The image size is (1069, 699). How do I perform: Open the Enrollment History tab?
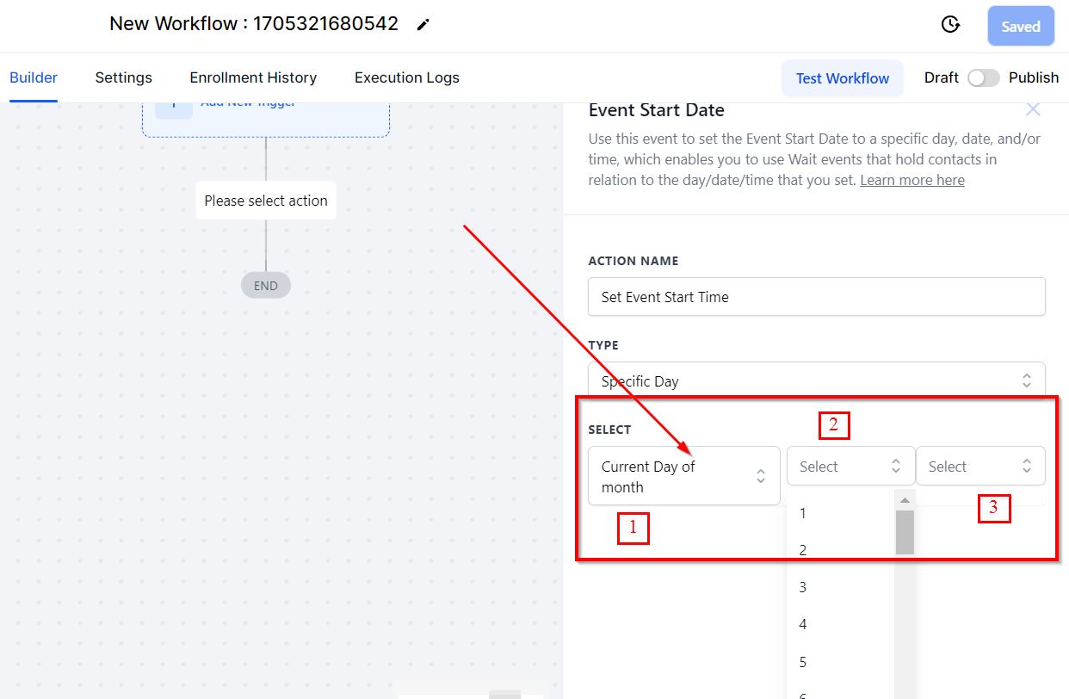click(x=253, y=77)
